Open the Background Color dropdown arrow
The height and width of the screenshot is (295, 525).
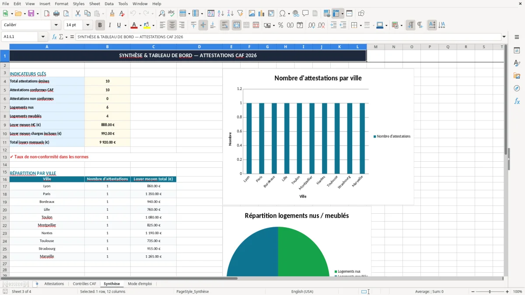153,25
